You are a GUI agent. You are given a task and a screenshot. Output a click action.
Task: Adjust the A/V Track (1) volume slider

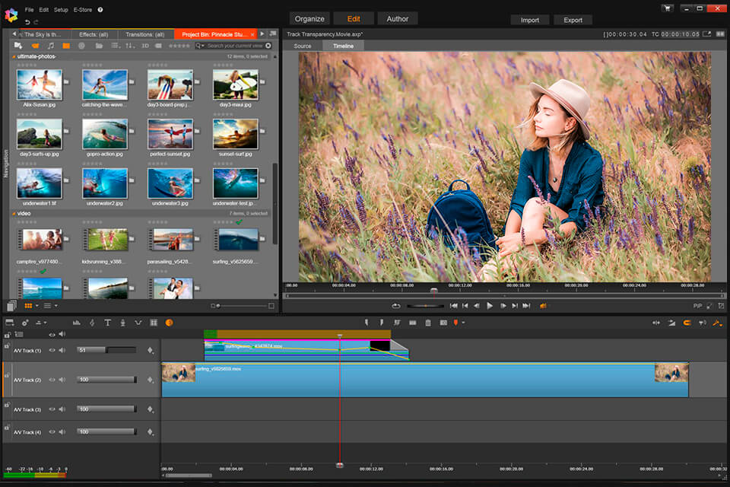[106, 350]
